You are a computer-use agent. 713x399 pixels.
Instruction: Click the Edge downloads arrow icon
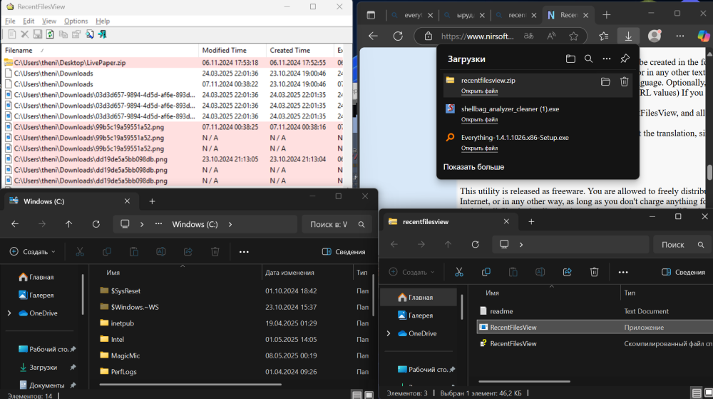[628, 36]
